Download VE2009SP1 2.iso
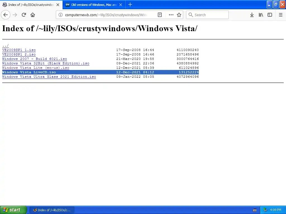This screenshot has width=286, height=214. (x=19, y=54)
